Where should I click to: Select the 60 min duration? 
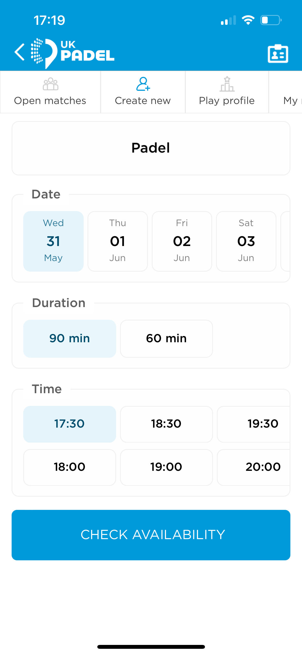(166, 338)
